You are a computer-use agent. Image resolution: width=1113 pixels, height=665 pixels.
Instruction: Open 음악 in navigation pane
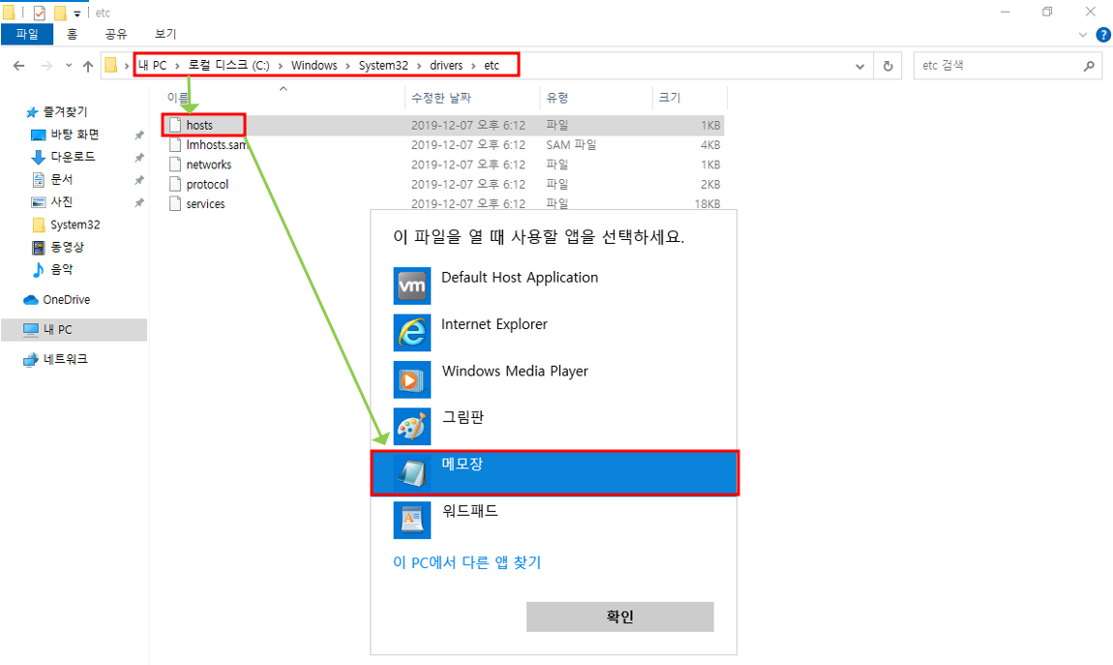(52, 270)
